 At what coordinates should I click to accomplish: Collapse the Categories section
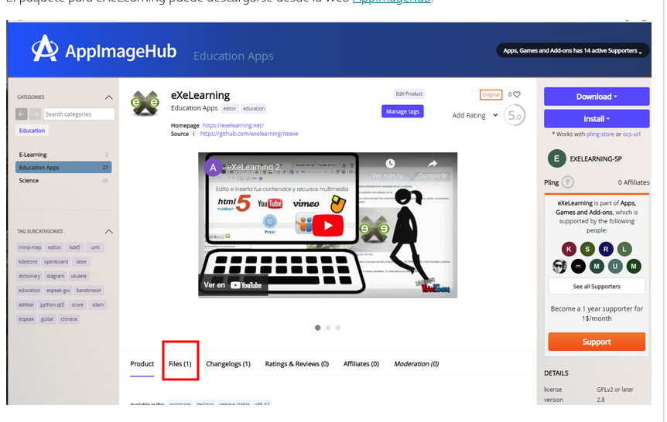coord(109,97)
